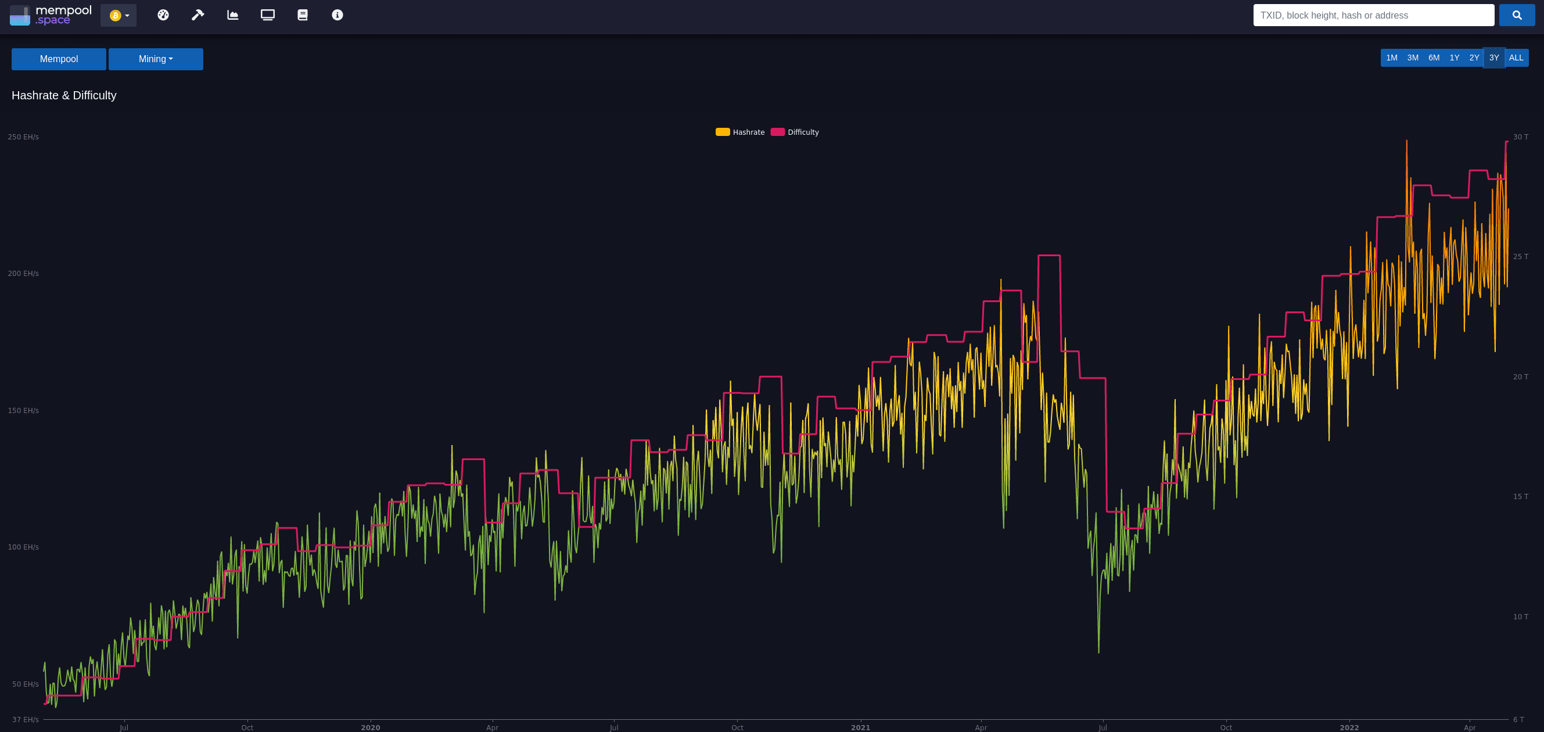Click the mempool.space logo

(51, 16)
